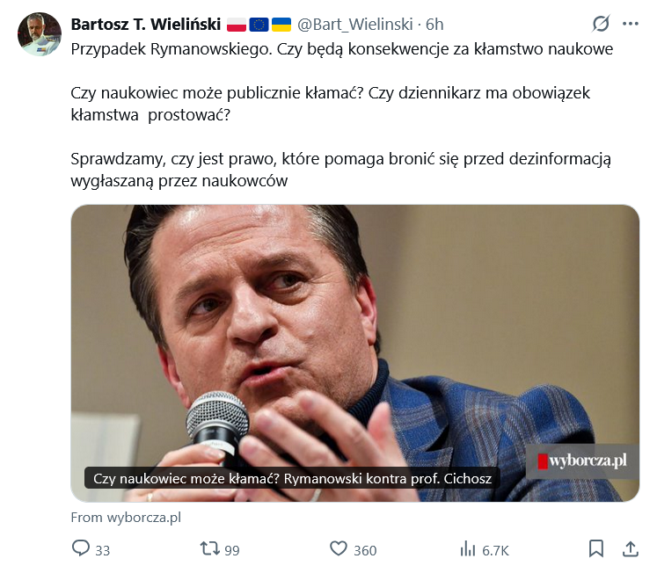Click the 'Czy naukowiec może kłamać?' card caption
The image size is (657, 573).
coord(292,479)
